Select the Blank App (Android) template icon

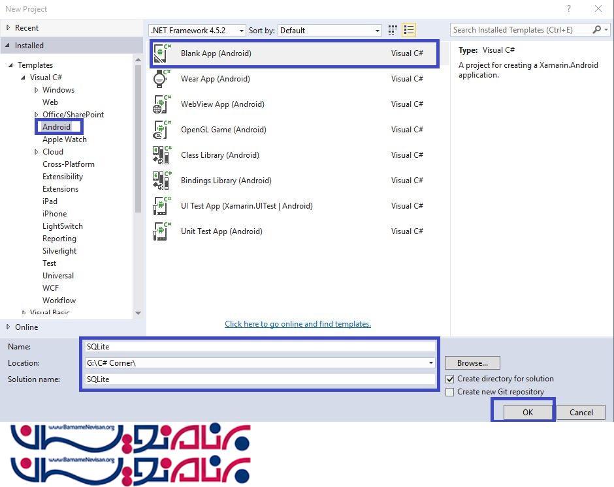[161, 53]
